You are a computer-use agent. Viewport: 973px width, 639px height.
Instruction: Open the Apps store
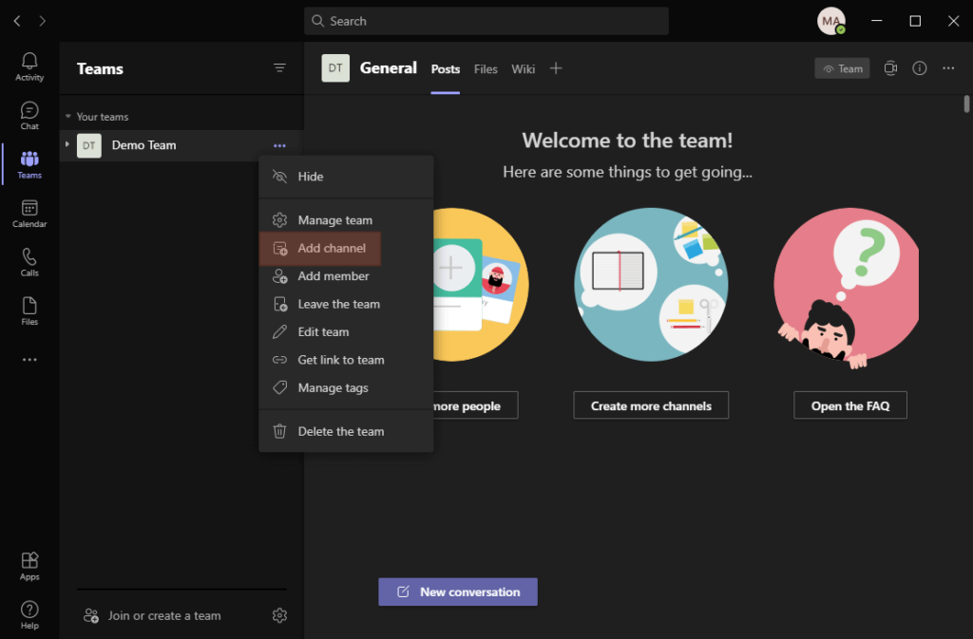click(x=29, y=566)
